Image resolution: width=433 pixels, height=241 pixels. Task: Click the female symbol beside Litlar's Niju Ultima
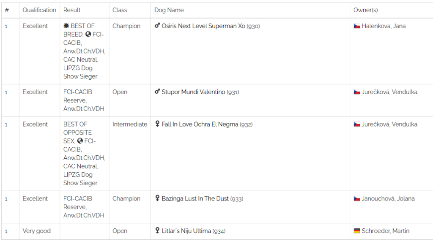(x=157, y=230)
